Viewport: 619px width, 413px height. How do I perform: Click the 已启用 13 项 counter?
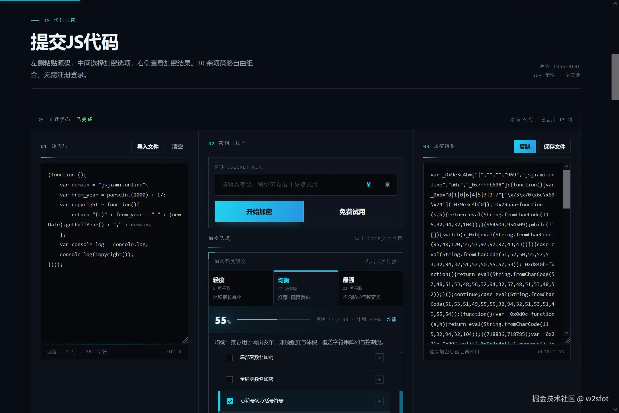tap(556, 120)
